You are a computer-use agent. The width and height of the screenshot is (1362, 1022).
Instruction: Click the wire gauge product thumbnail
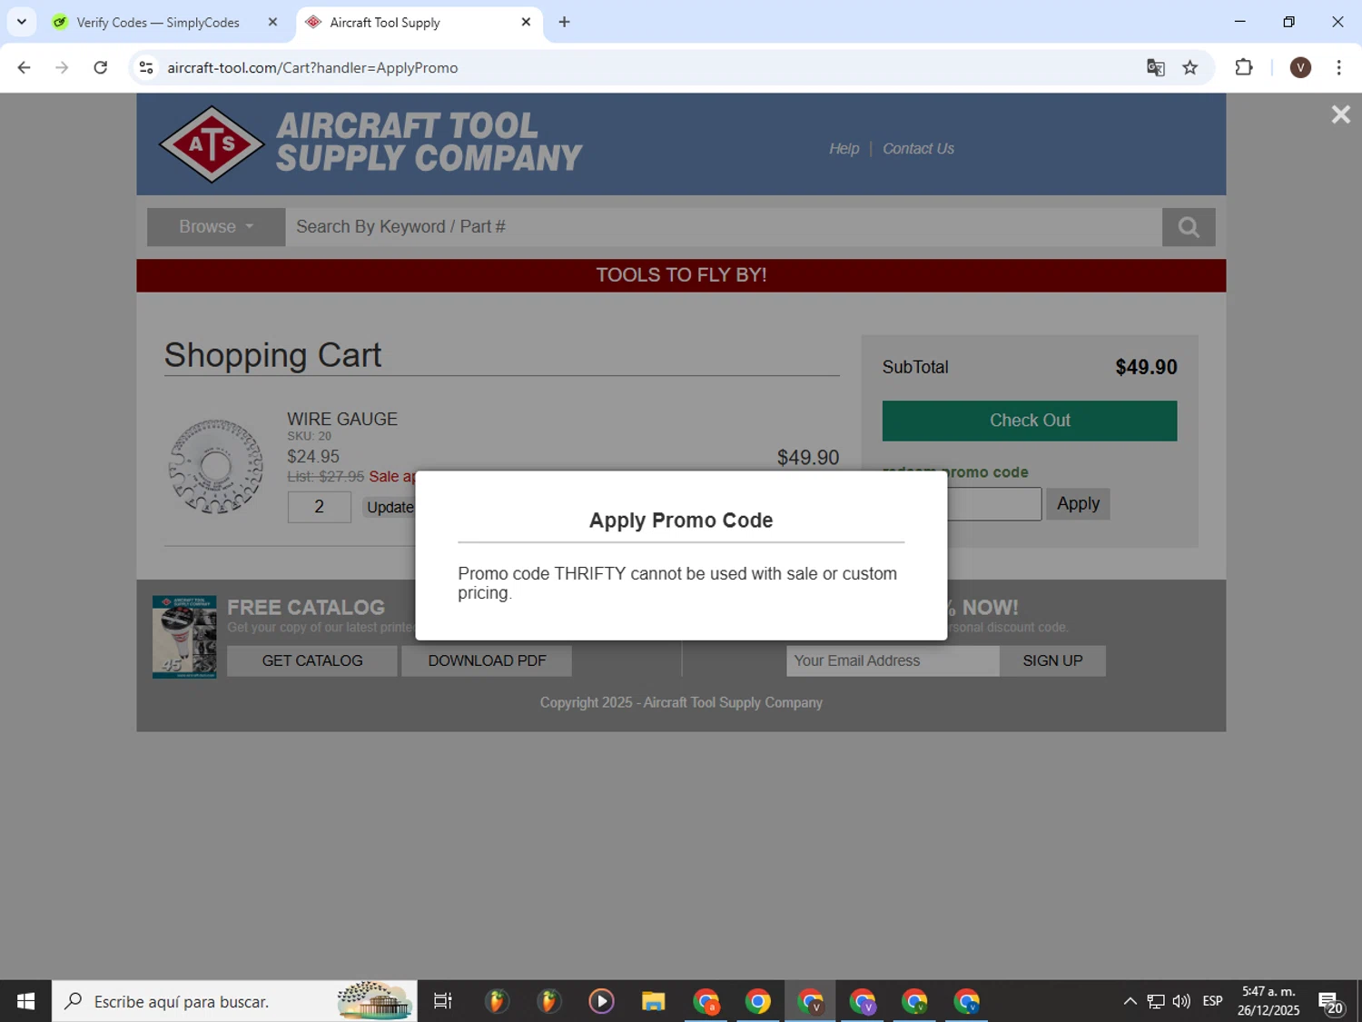click(x=216, y=466)
